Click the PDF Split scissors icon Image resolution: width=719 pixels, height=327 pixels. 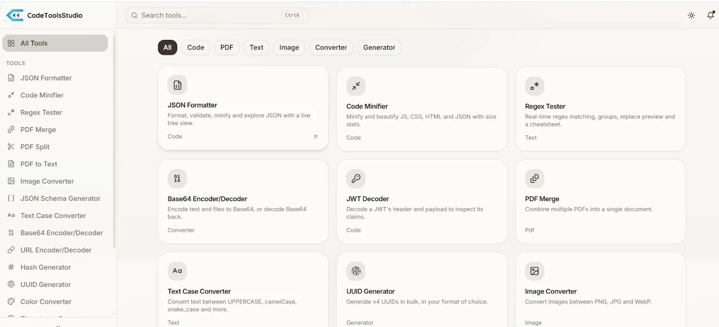coord(11,147)
